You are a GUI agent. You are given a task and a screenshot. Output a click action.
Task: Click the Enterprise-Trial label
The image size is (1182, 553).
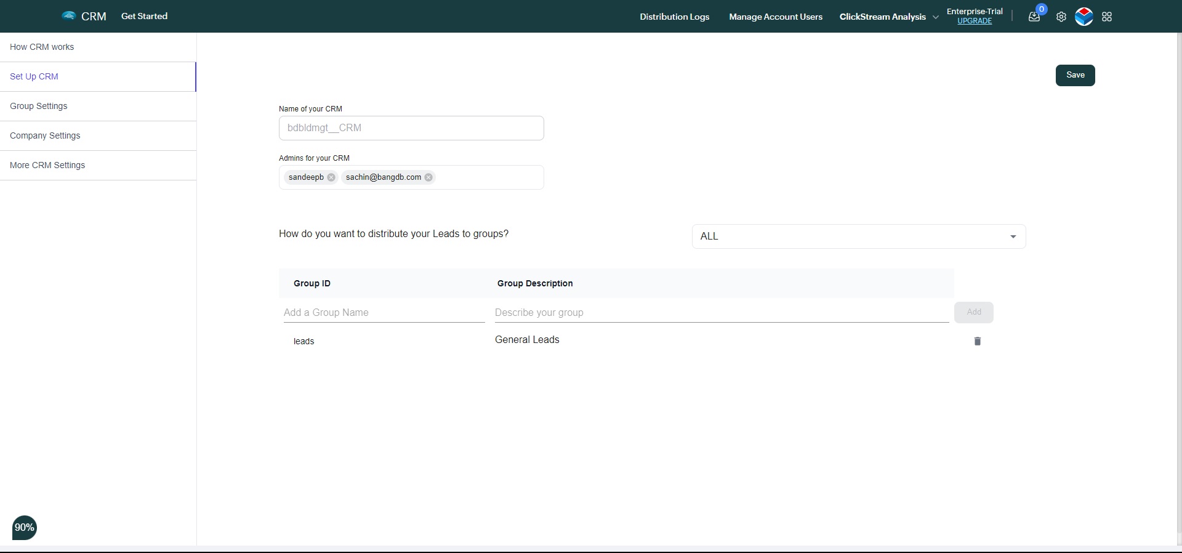coord(975,11)
